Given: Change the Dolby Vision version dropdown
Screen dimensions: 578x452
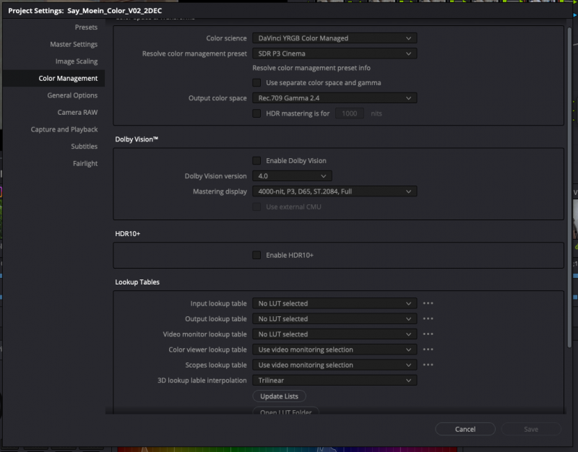Looking at the screenshot, I should (292, 176).
